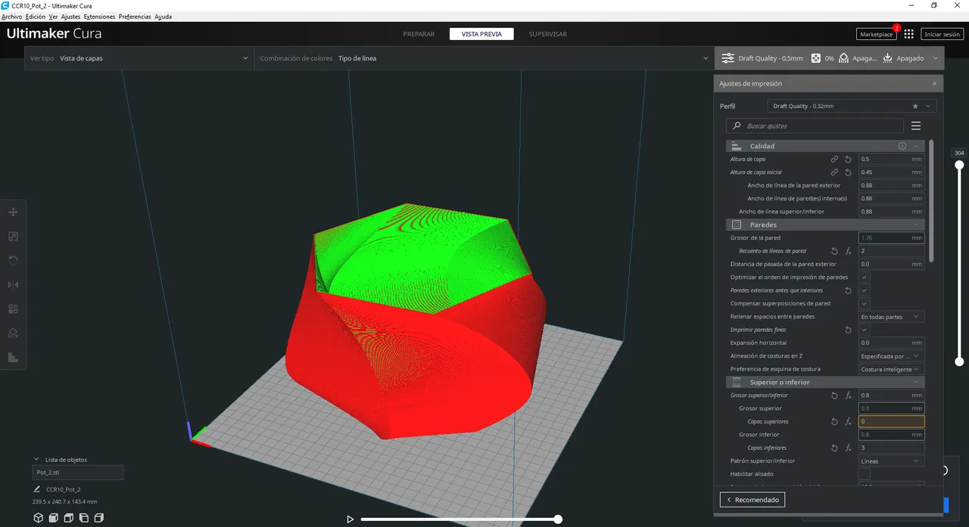Click fx icon for Recuento de líneas de pared

click(848, 251)
